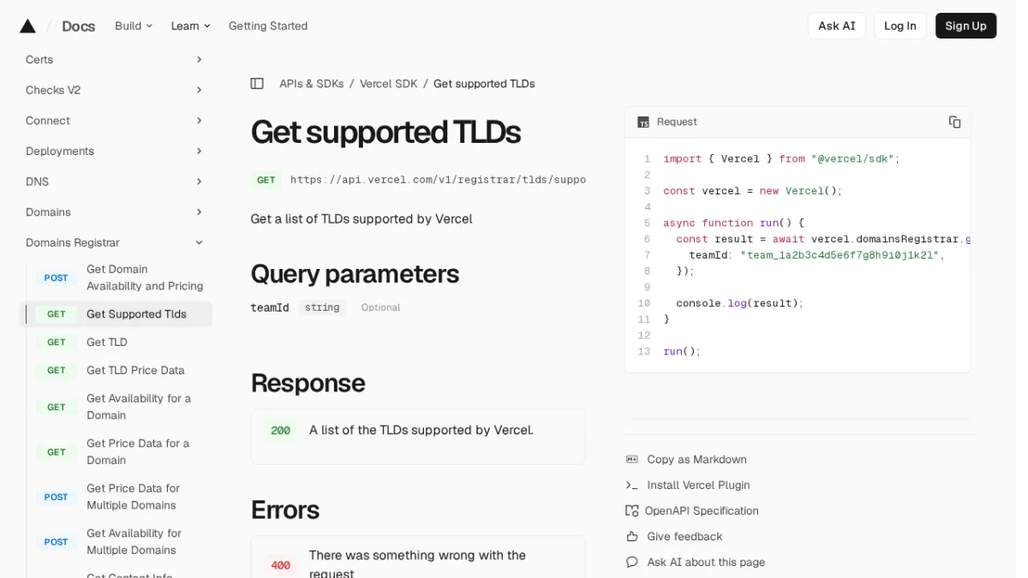The height and width of the screenshot is (578, 1028).
Task: Click the Ask AI button
Action: (837, 26)
